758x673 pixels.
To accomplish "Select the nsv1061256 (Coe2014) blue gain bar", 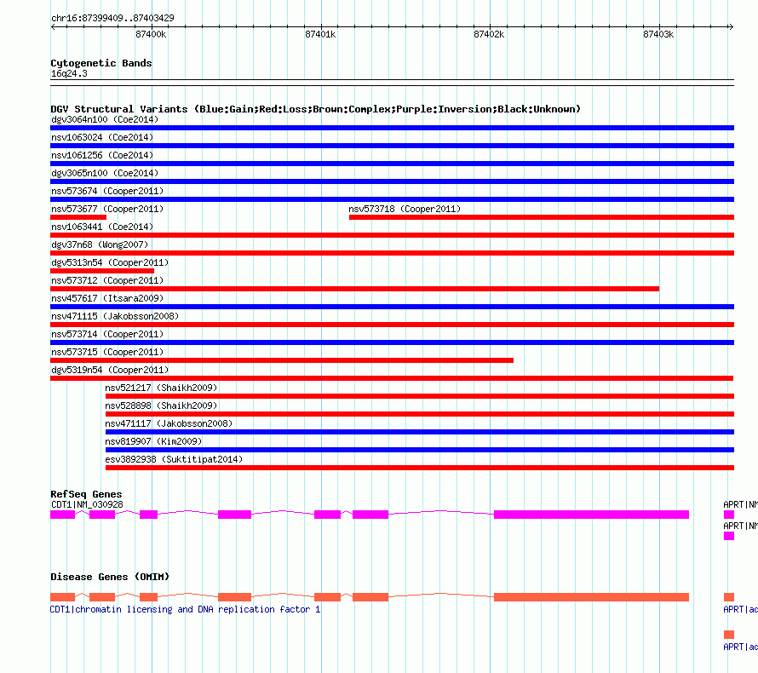I will pos(392,164).
